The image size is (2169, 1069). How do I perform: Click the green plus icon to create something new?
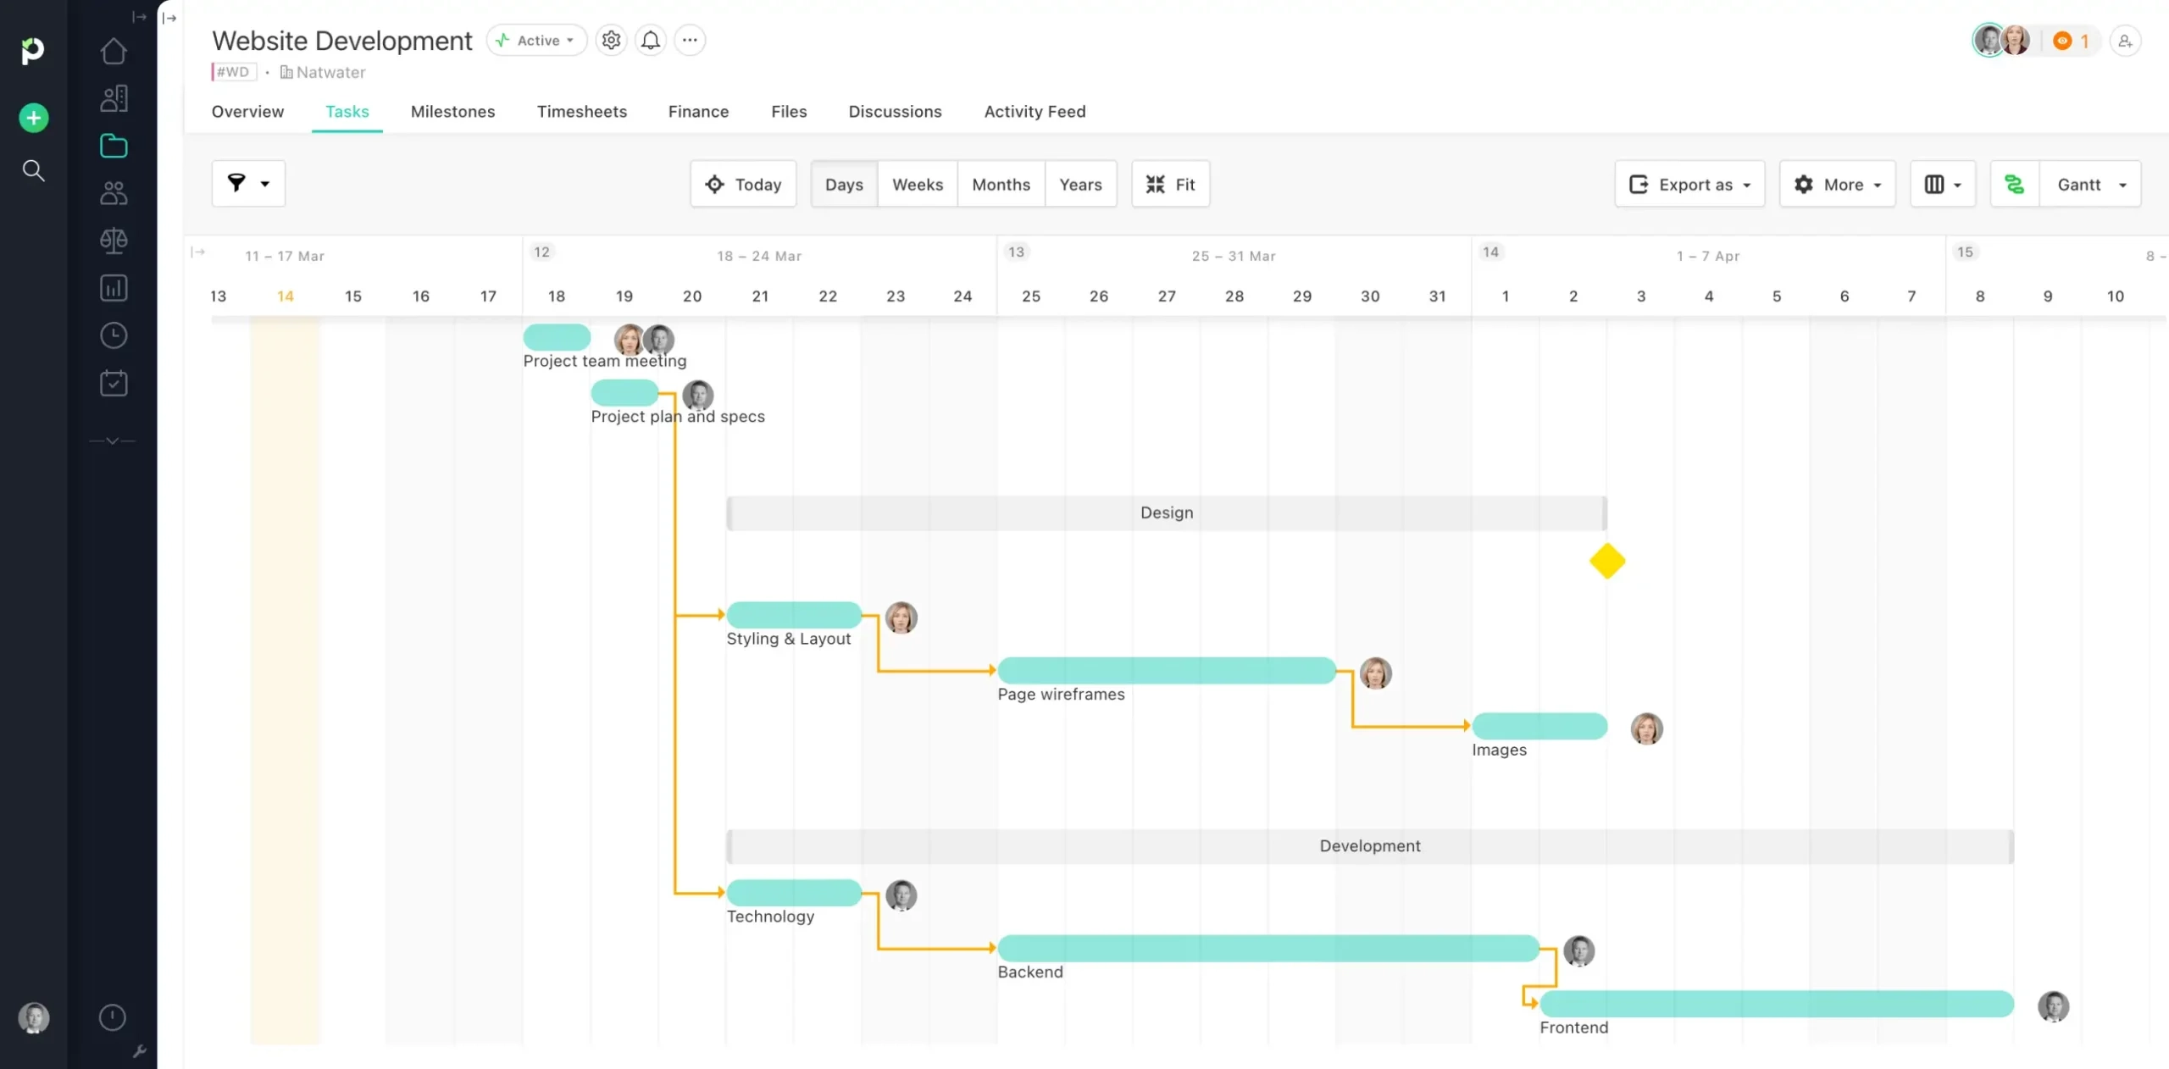[x=32, y=117]
